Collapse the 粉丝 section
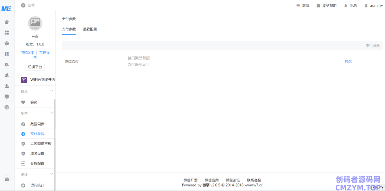Viewport: 385px width, 191px height. 52,91
